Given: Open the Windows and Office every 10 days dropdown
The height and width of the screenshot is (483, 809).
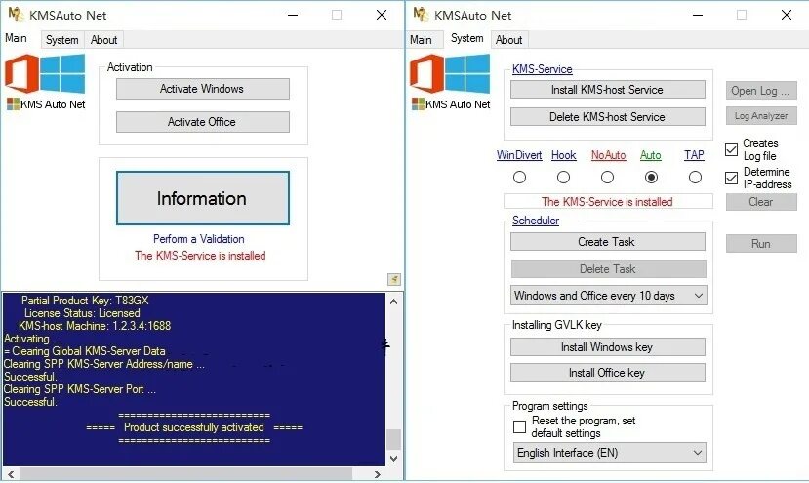Looking at the screenshot, I should coord(608,296).
